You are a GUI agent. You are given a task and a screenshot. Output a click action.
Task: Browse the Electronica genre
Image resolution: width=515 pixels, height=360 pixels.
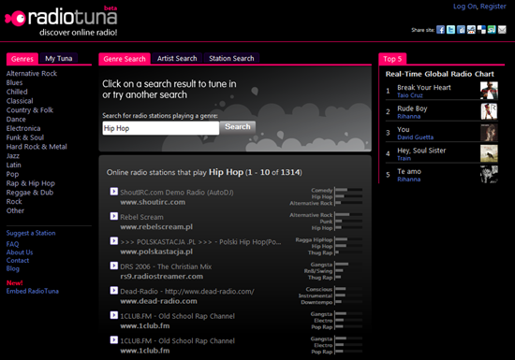[x=23, y=128]
